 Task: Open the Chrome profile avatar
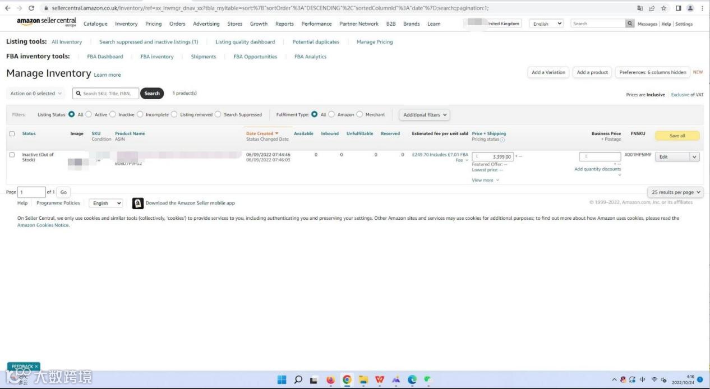click(690, 8)
